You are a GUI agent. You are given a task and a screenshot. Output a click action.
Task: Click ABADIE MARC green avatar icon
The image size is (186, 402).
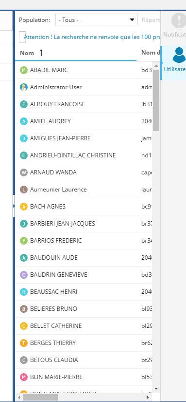24,70
